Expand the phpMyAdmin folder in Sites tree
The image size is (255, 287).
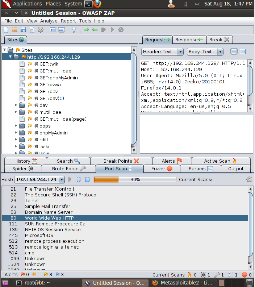click(x=16, y=133)
